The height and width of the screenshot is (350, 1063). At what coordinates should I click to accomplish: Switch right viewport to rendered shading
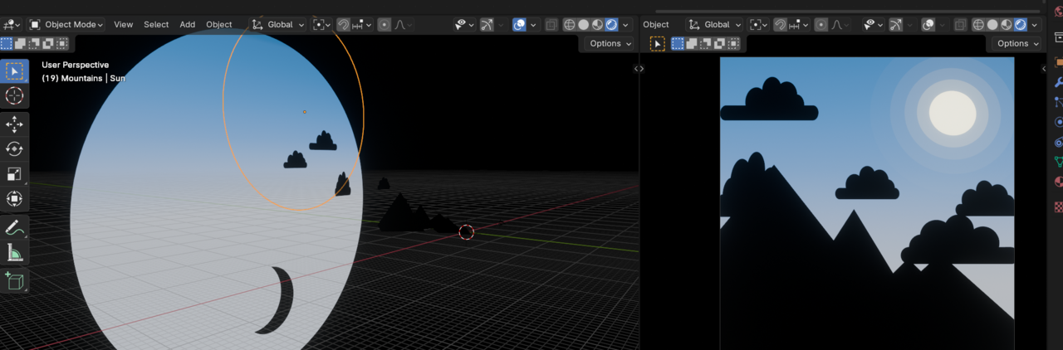click(x=1020, y=25)
